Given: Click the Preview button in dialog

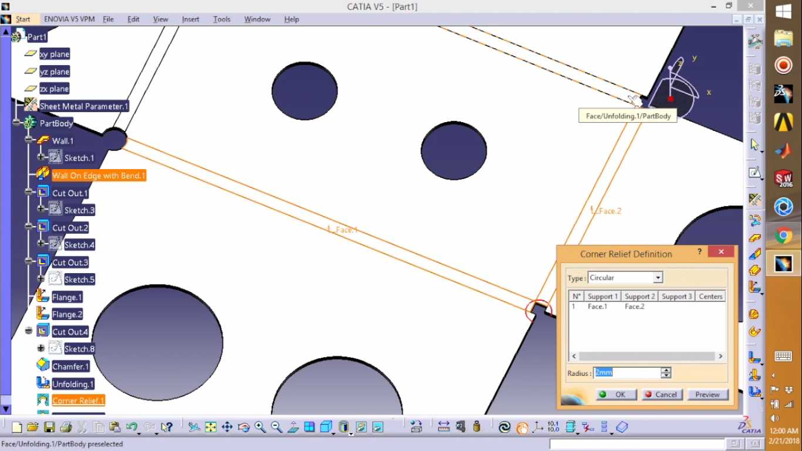Looking at the screenshot, I should click(707, 395).
